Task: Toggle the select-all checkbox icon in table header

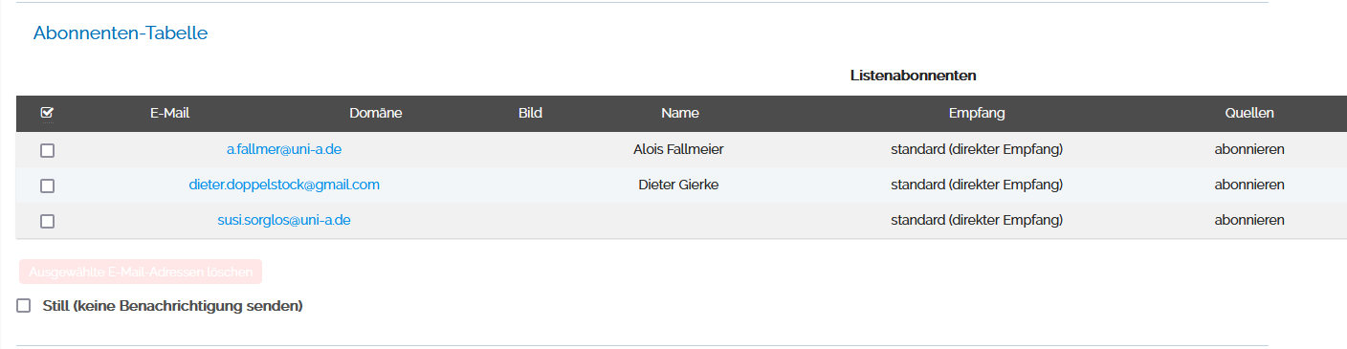Action: point(47,113)
